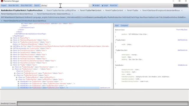Image resolution: width=189 pixels, height=106 pixels.
Task: Select Panel#TopBar breadcrumb
Action: pyautogui.click(x=133, y=11)
